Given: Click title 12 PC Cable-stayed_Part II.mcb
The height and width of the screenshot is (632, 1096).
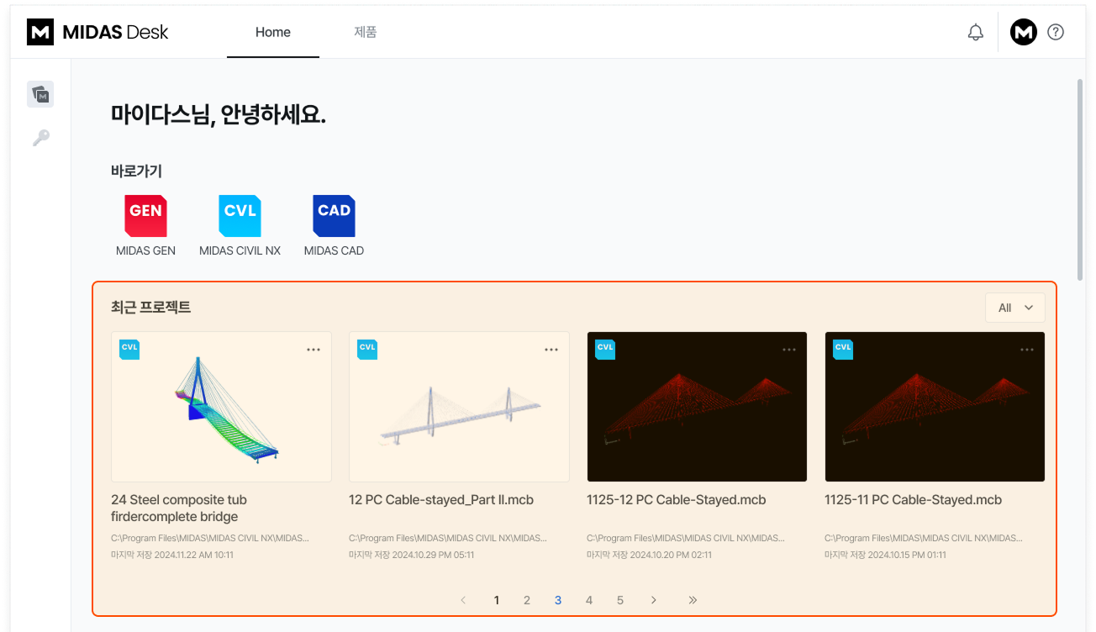Looking at the screenshot, I should pos(441,499).
